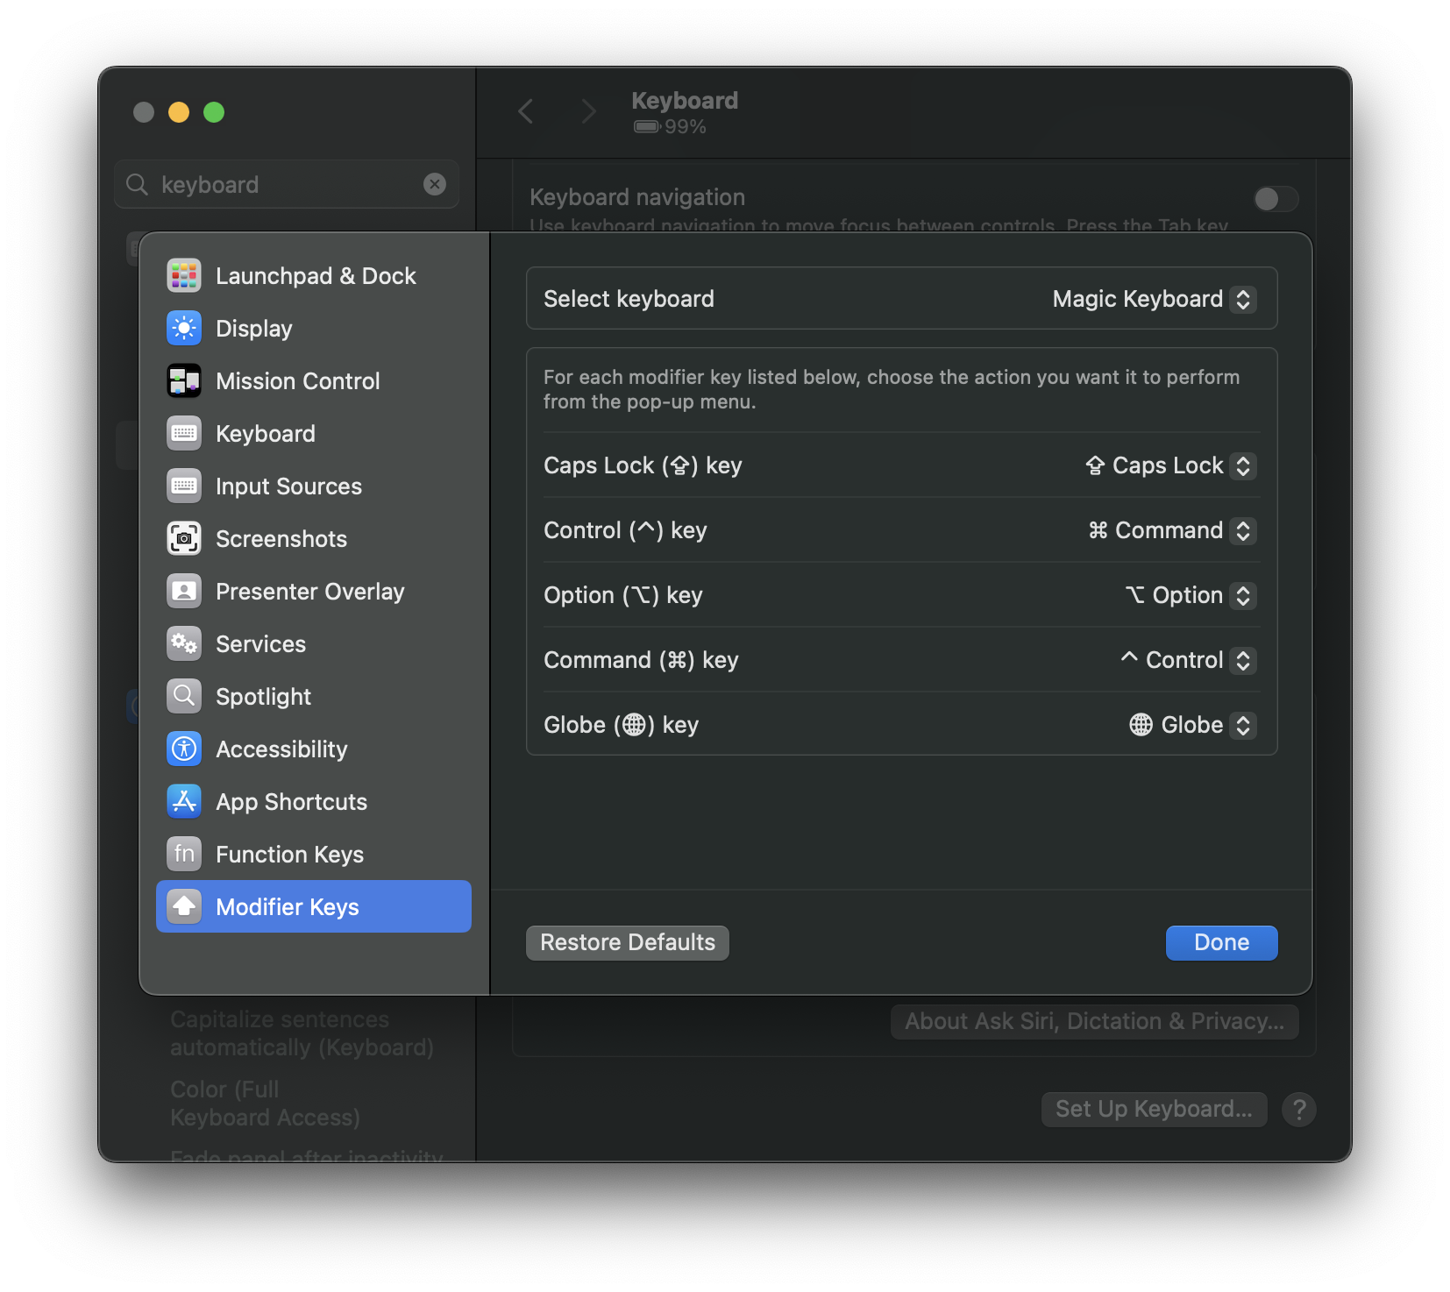Click the Presenter Overlay icon

(184, 592)
